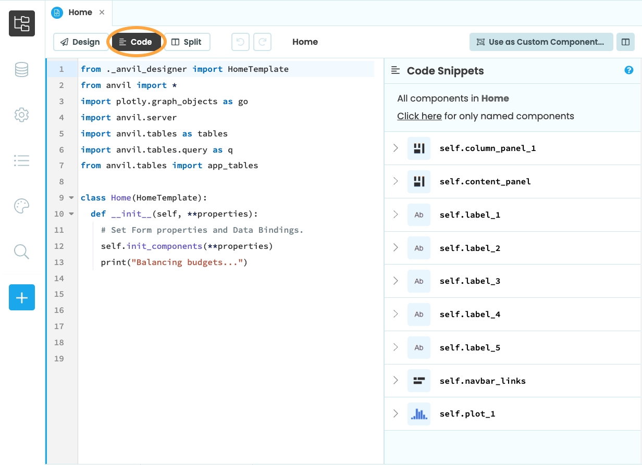
Task: Select the list outline icon in sidebar
Action: (x=21, y=160)
